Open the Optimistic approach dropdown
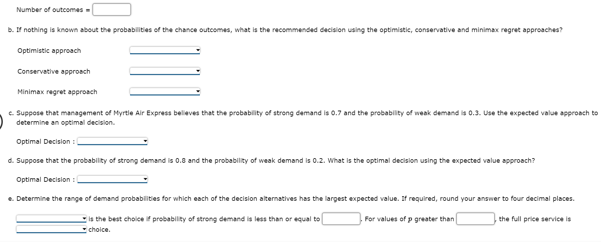Viewport: 601px width, 242px height. [164, 50]
